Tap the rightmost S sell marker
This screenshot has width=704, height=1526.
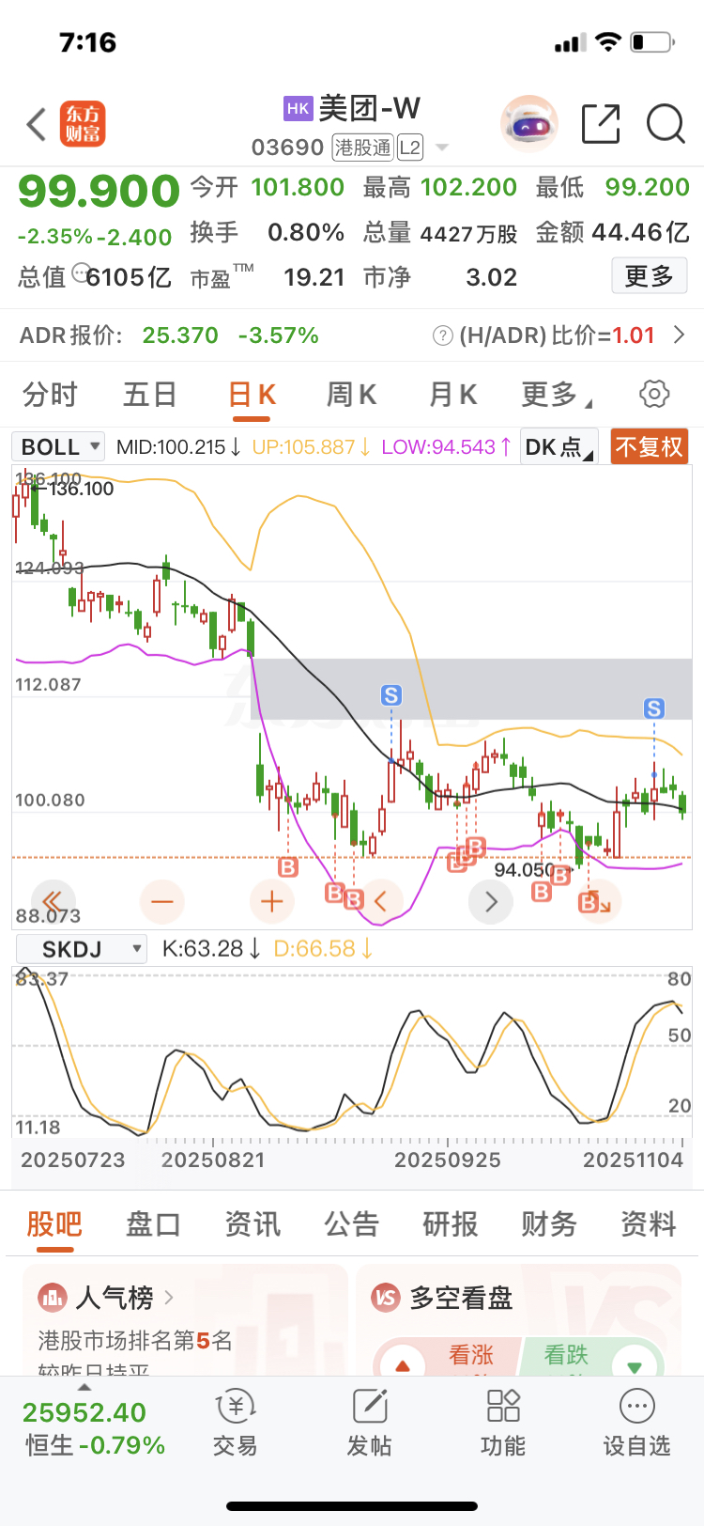point(654,708)
